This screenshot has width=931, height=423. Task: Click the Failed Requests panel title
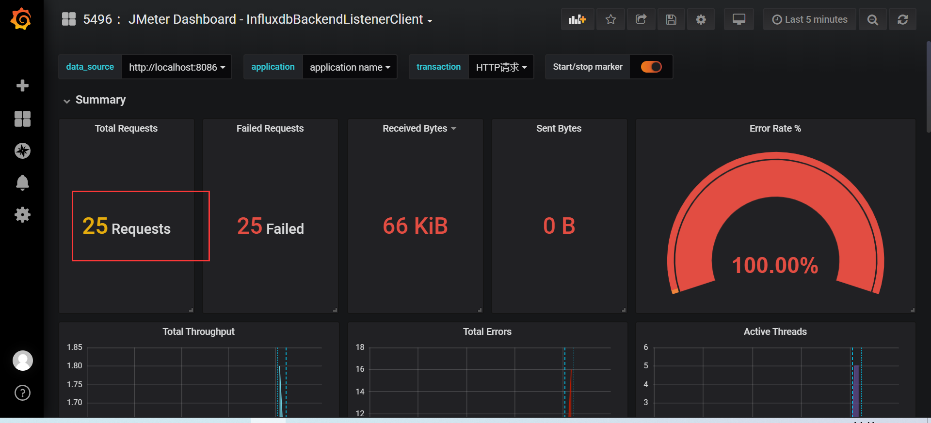pyautogui.click(x=270, y=128)
